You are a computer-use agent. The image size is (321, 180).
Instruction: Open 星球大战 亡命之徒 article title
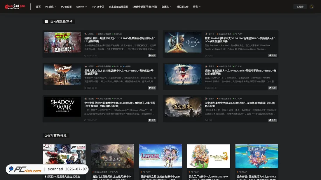(x=119, y=72)
